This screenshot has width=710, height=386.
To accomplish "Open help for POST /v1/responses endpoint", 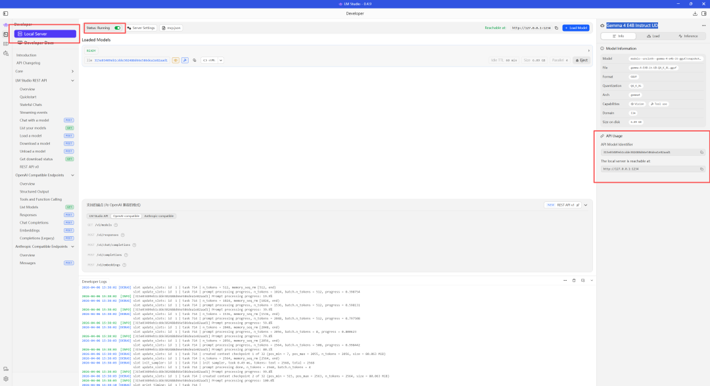I will coord(123,235).
